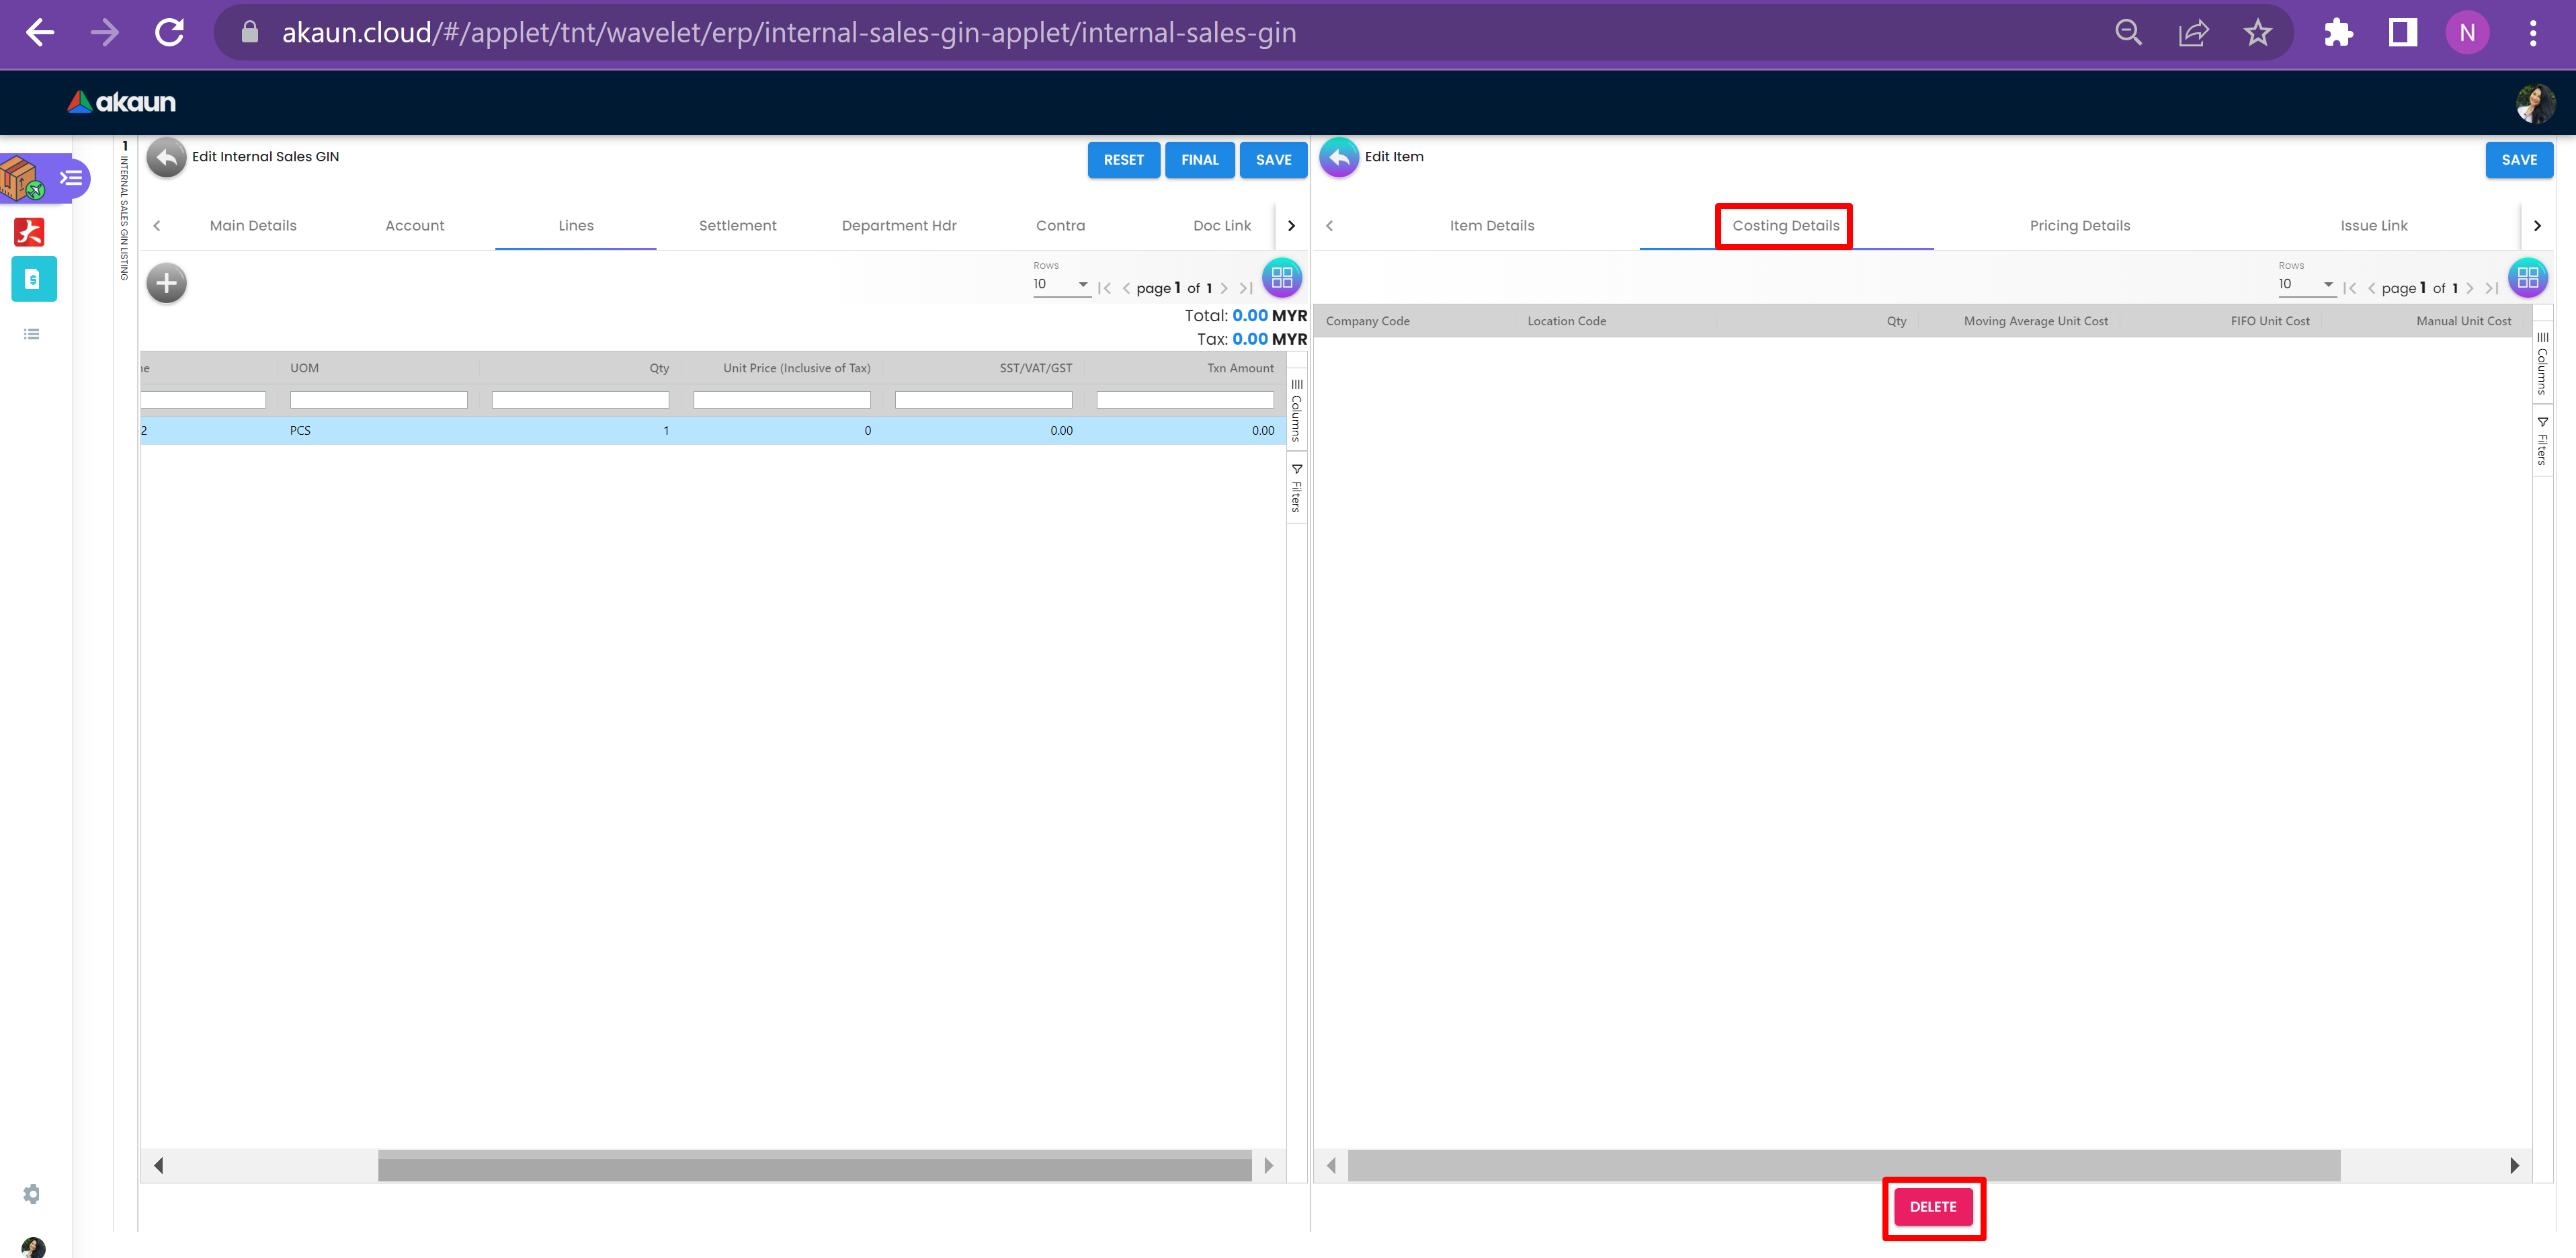The height and width of the screenshot is (1258, 2576).
Task: Toggle the sidebar menu collapse icon
Action: pos(71,178)
